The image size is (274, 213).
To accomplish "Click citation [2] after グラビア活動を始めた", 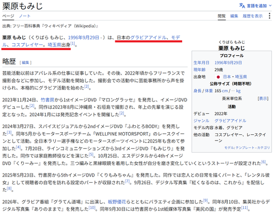I will [x=86, y=87].
